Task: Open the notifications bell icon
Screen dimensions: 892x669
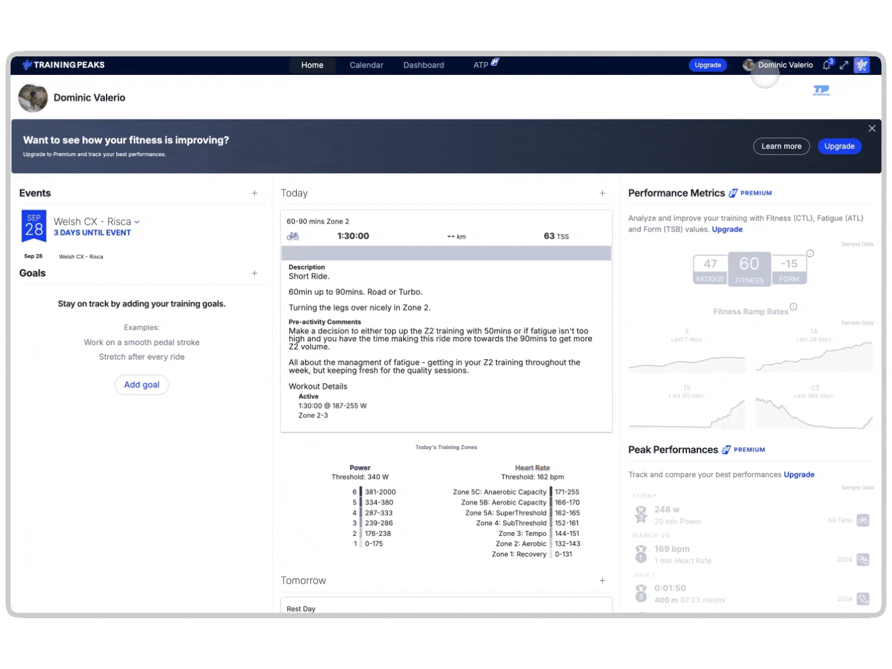Action: [826, 65]
